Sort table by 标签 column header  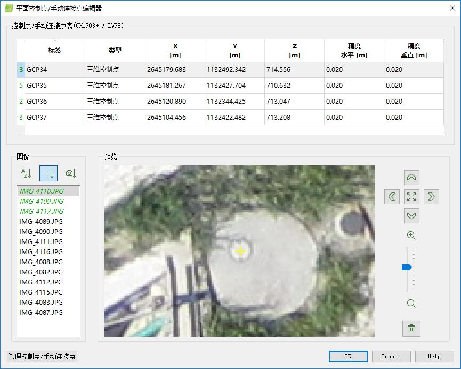pyautogui.click(x=55, y=50)
